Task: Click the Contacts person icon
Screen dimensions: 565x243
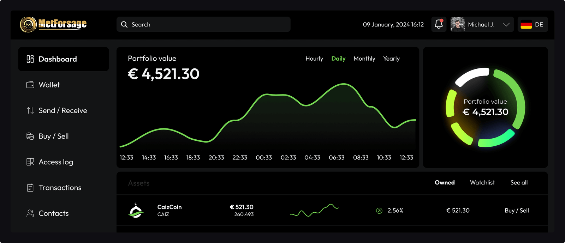Action: click(x=30, y=213)
